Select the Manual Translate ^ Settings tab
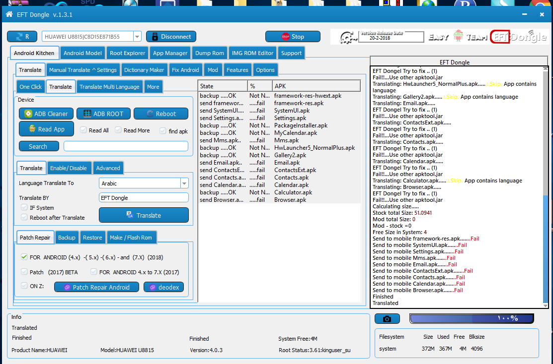Image resolution: width=553 pixels, height=364 pixels. pyautogui.click(x=83, y=70)
